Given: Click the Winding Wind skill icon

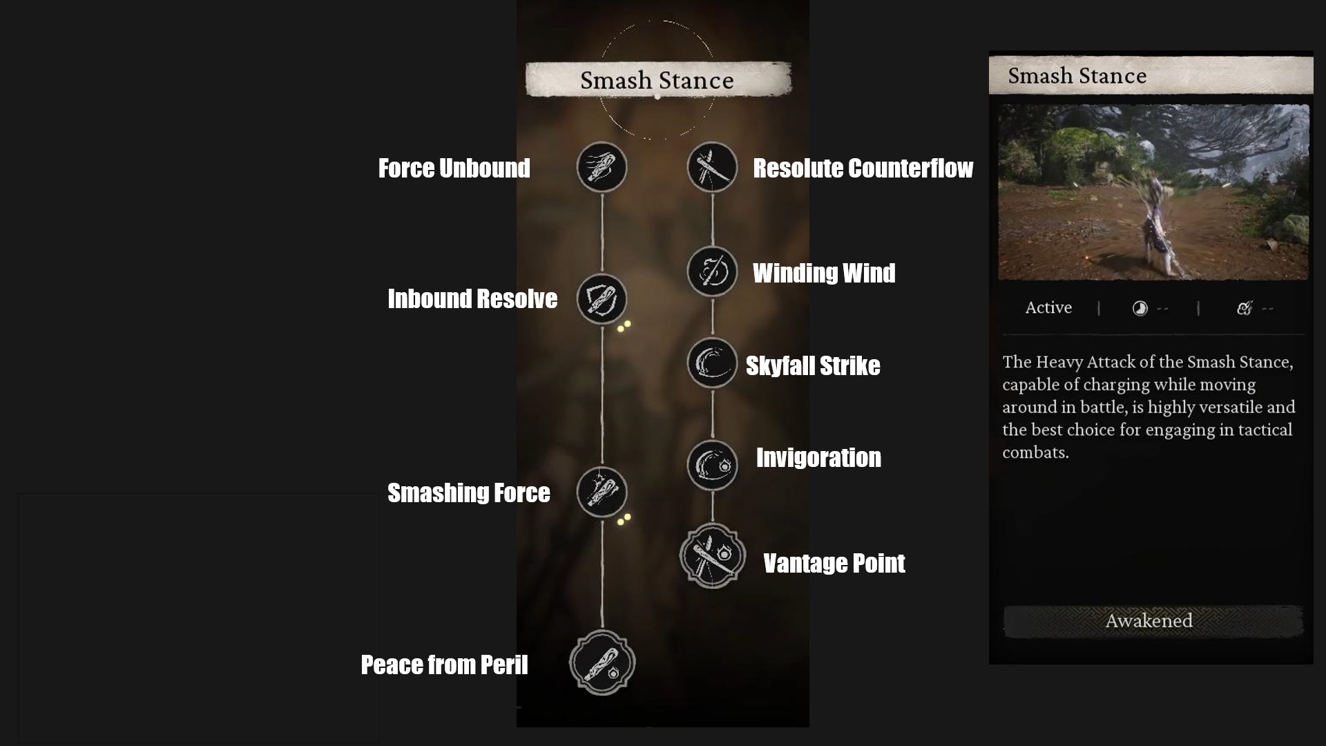Looking at the screenshot, I should click(x=712, y=271).
